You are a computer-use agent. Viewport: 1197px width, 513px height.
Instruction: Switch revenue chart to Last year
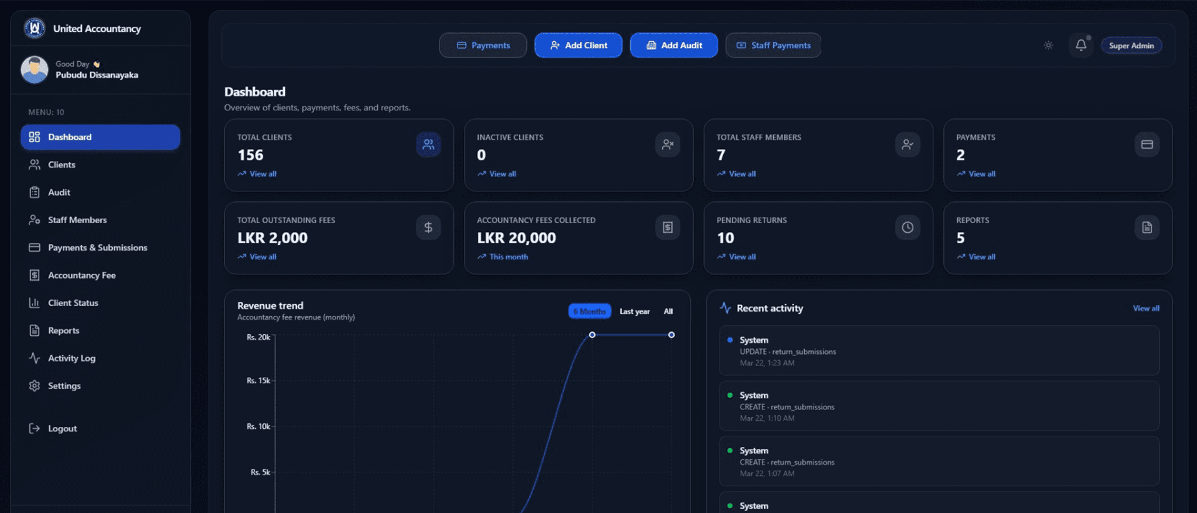[634, 311]
